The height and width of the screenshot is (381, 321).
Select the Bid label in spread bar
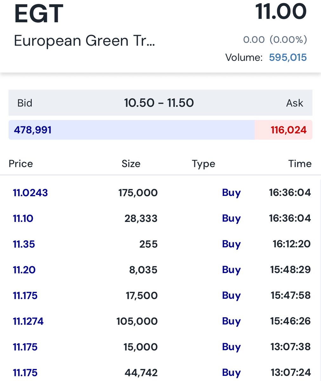pos(25,103)
